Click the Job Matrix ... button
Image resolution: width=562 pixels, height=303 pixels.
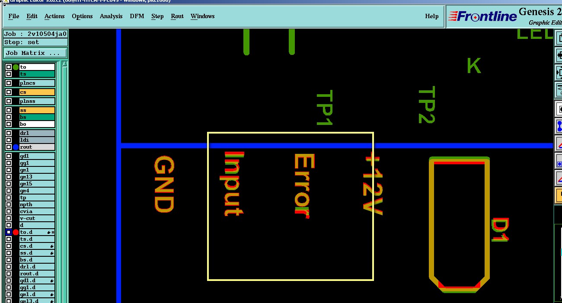pyautogui.click(x=35, y=53)
